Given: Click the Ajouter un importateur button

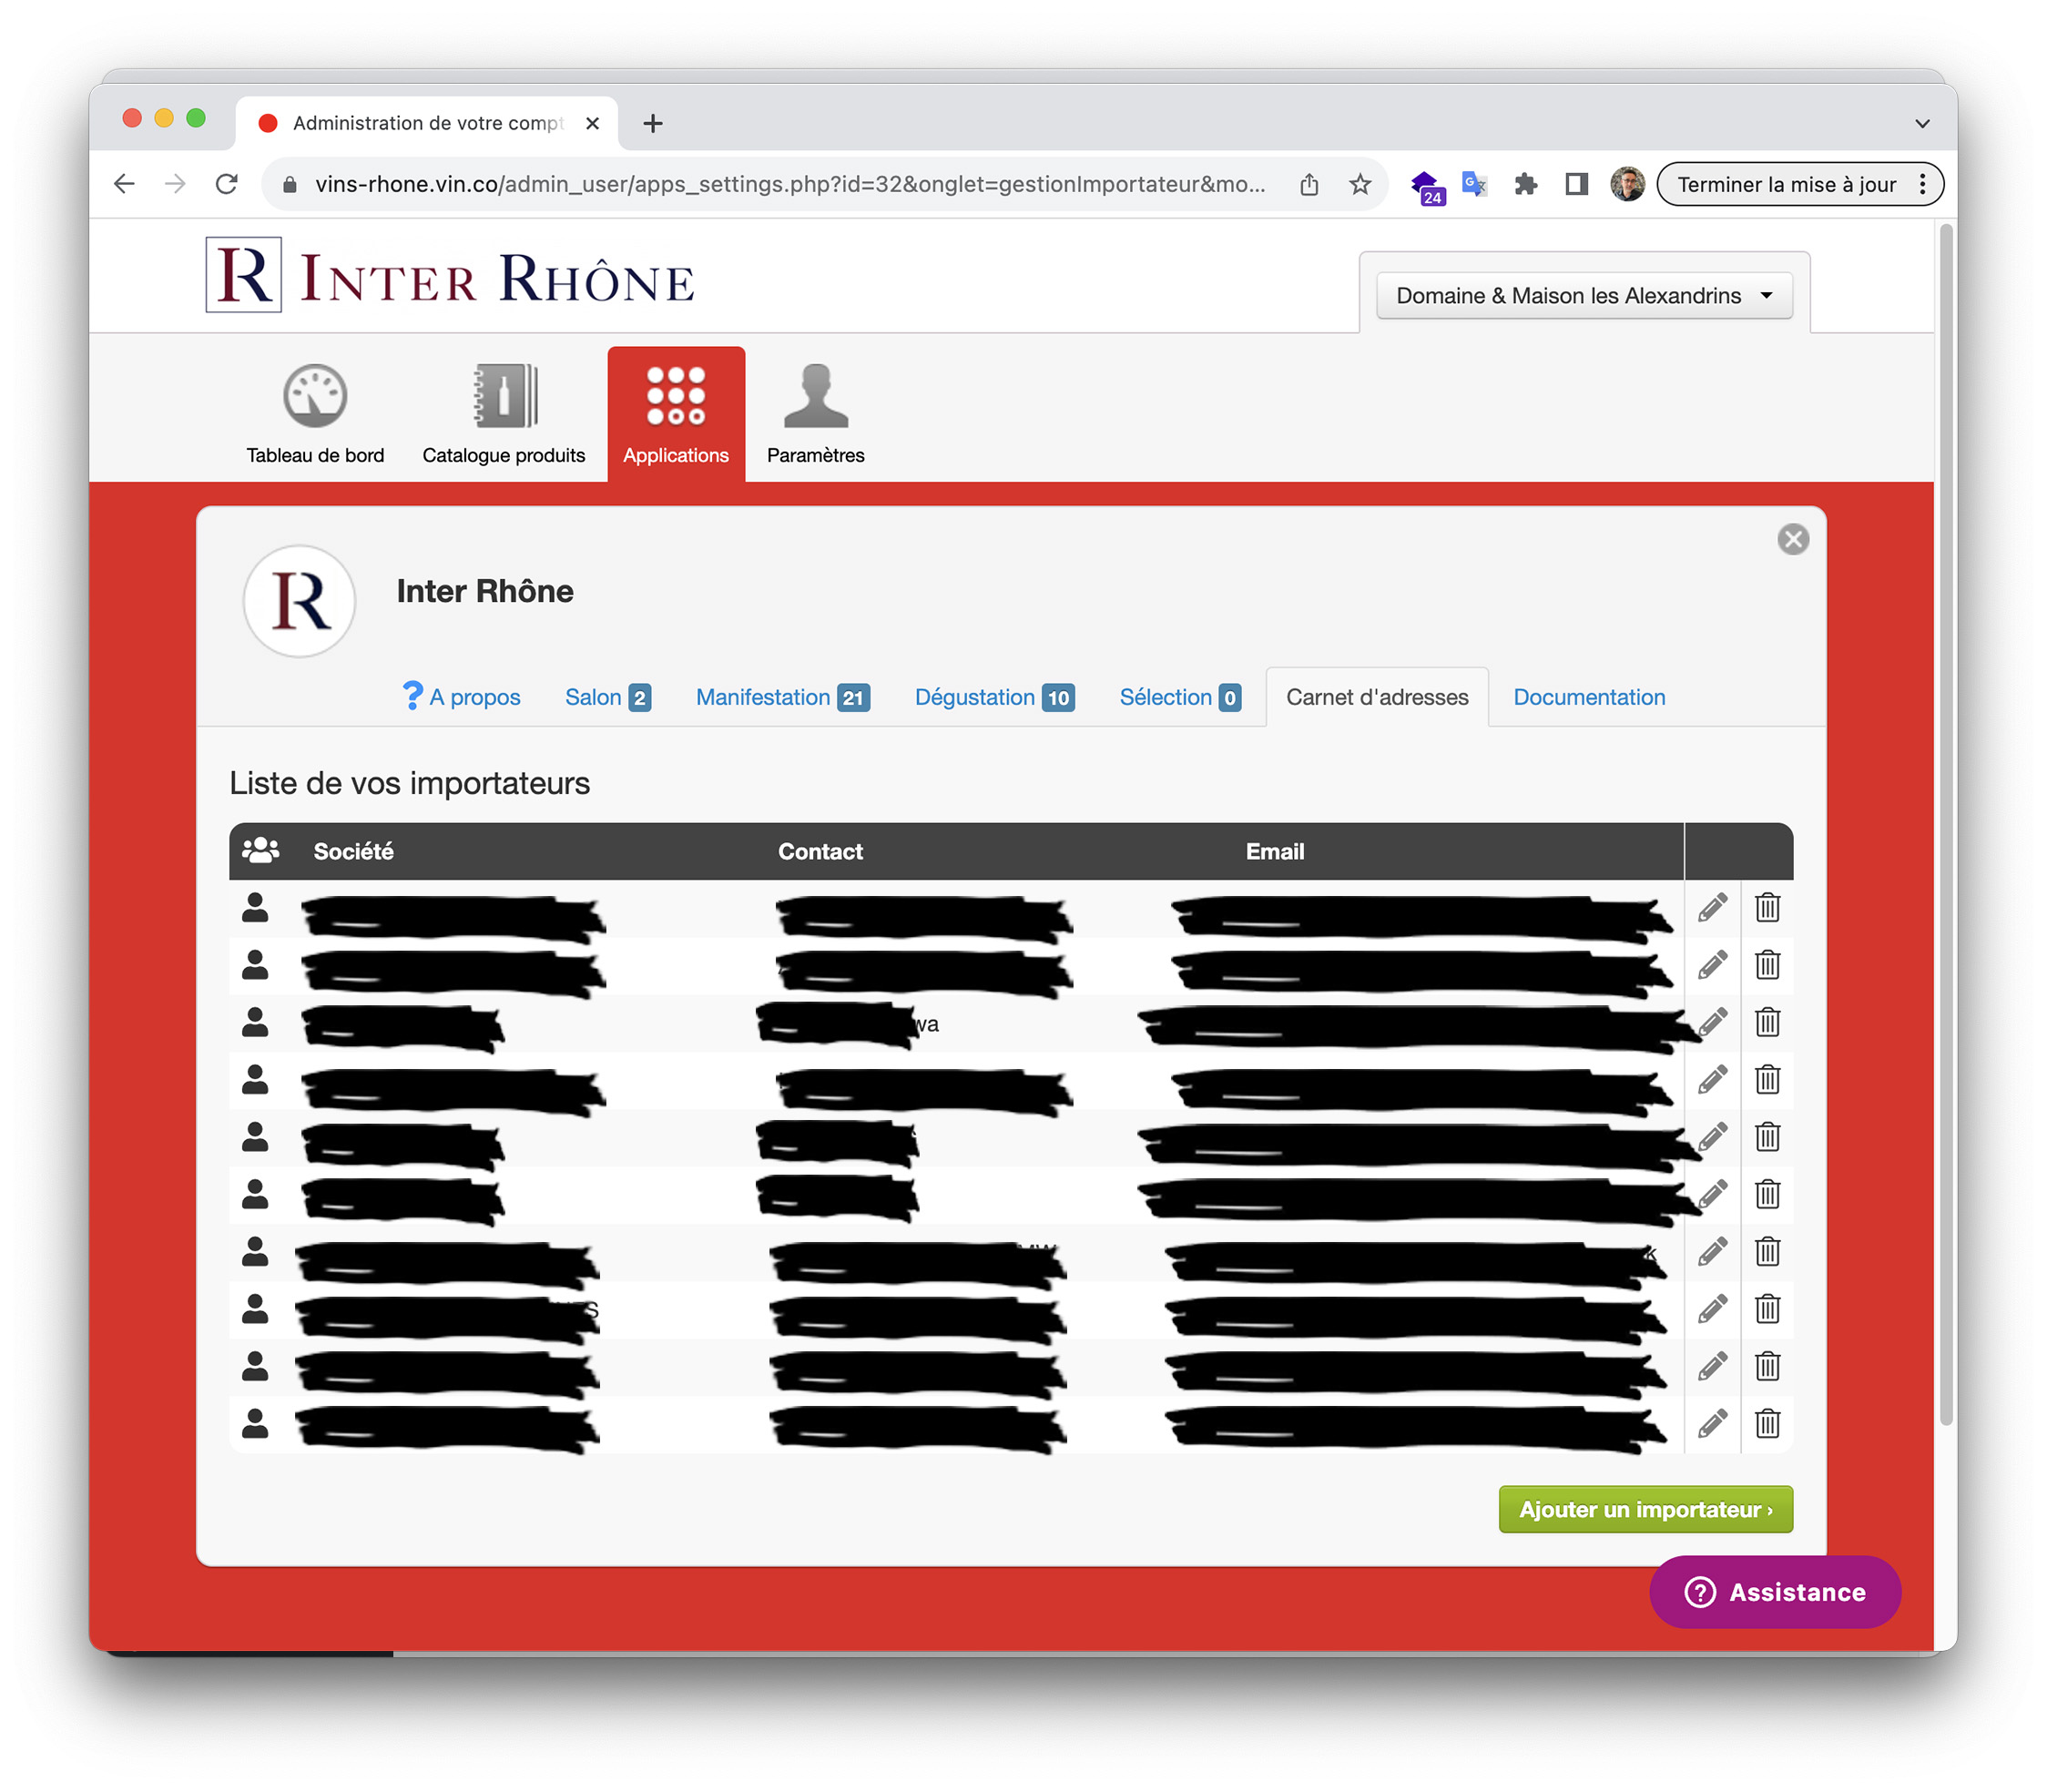Looking at the screenshot, I should [x=1645, y=1509].
